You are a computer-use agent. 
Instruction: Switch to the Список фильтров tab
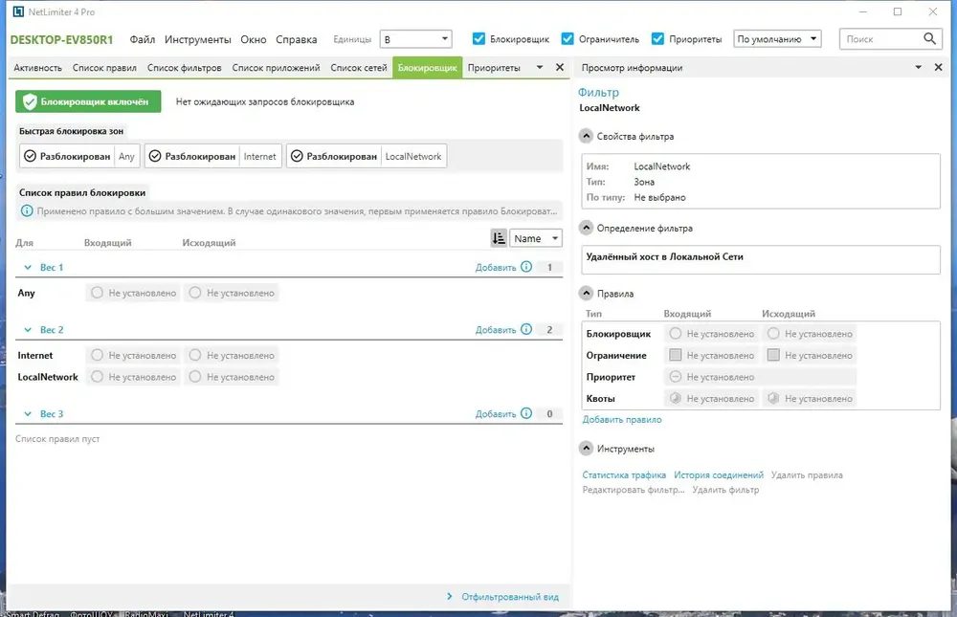pyautogui.click(x=184, y=68)
